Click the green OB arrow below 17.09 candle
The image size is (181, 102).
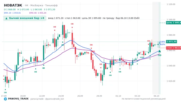(5, 90)
